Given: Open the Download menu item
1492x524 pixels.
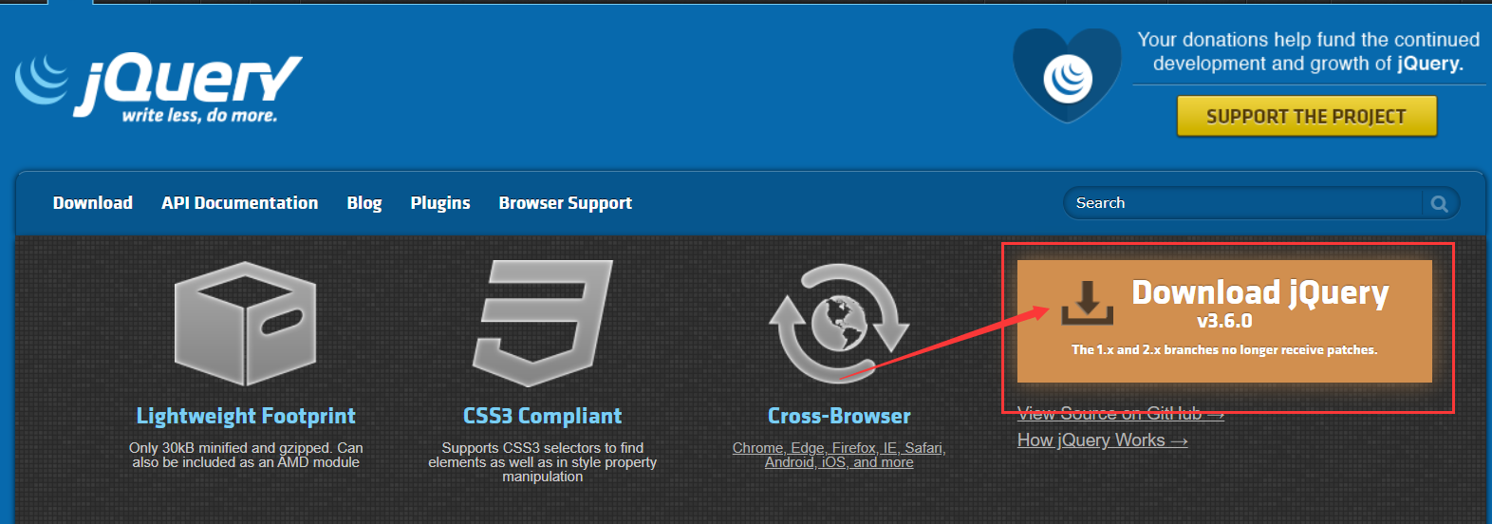Looking at the screenshot, I should [x=93, y=203].
